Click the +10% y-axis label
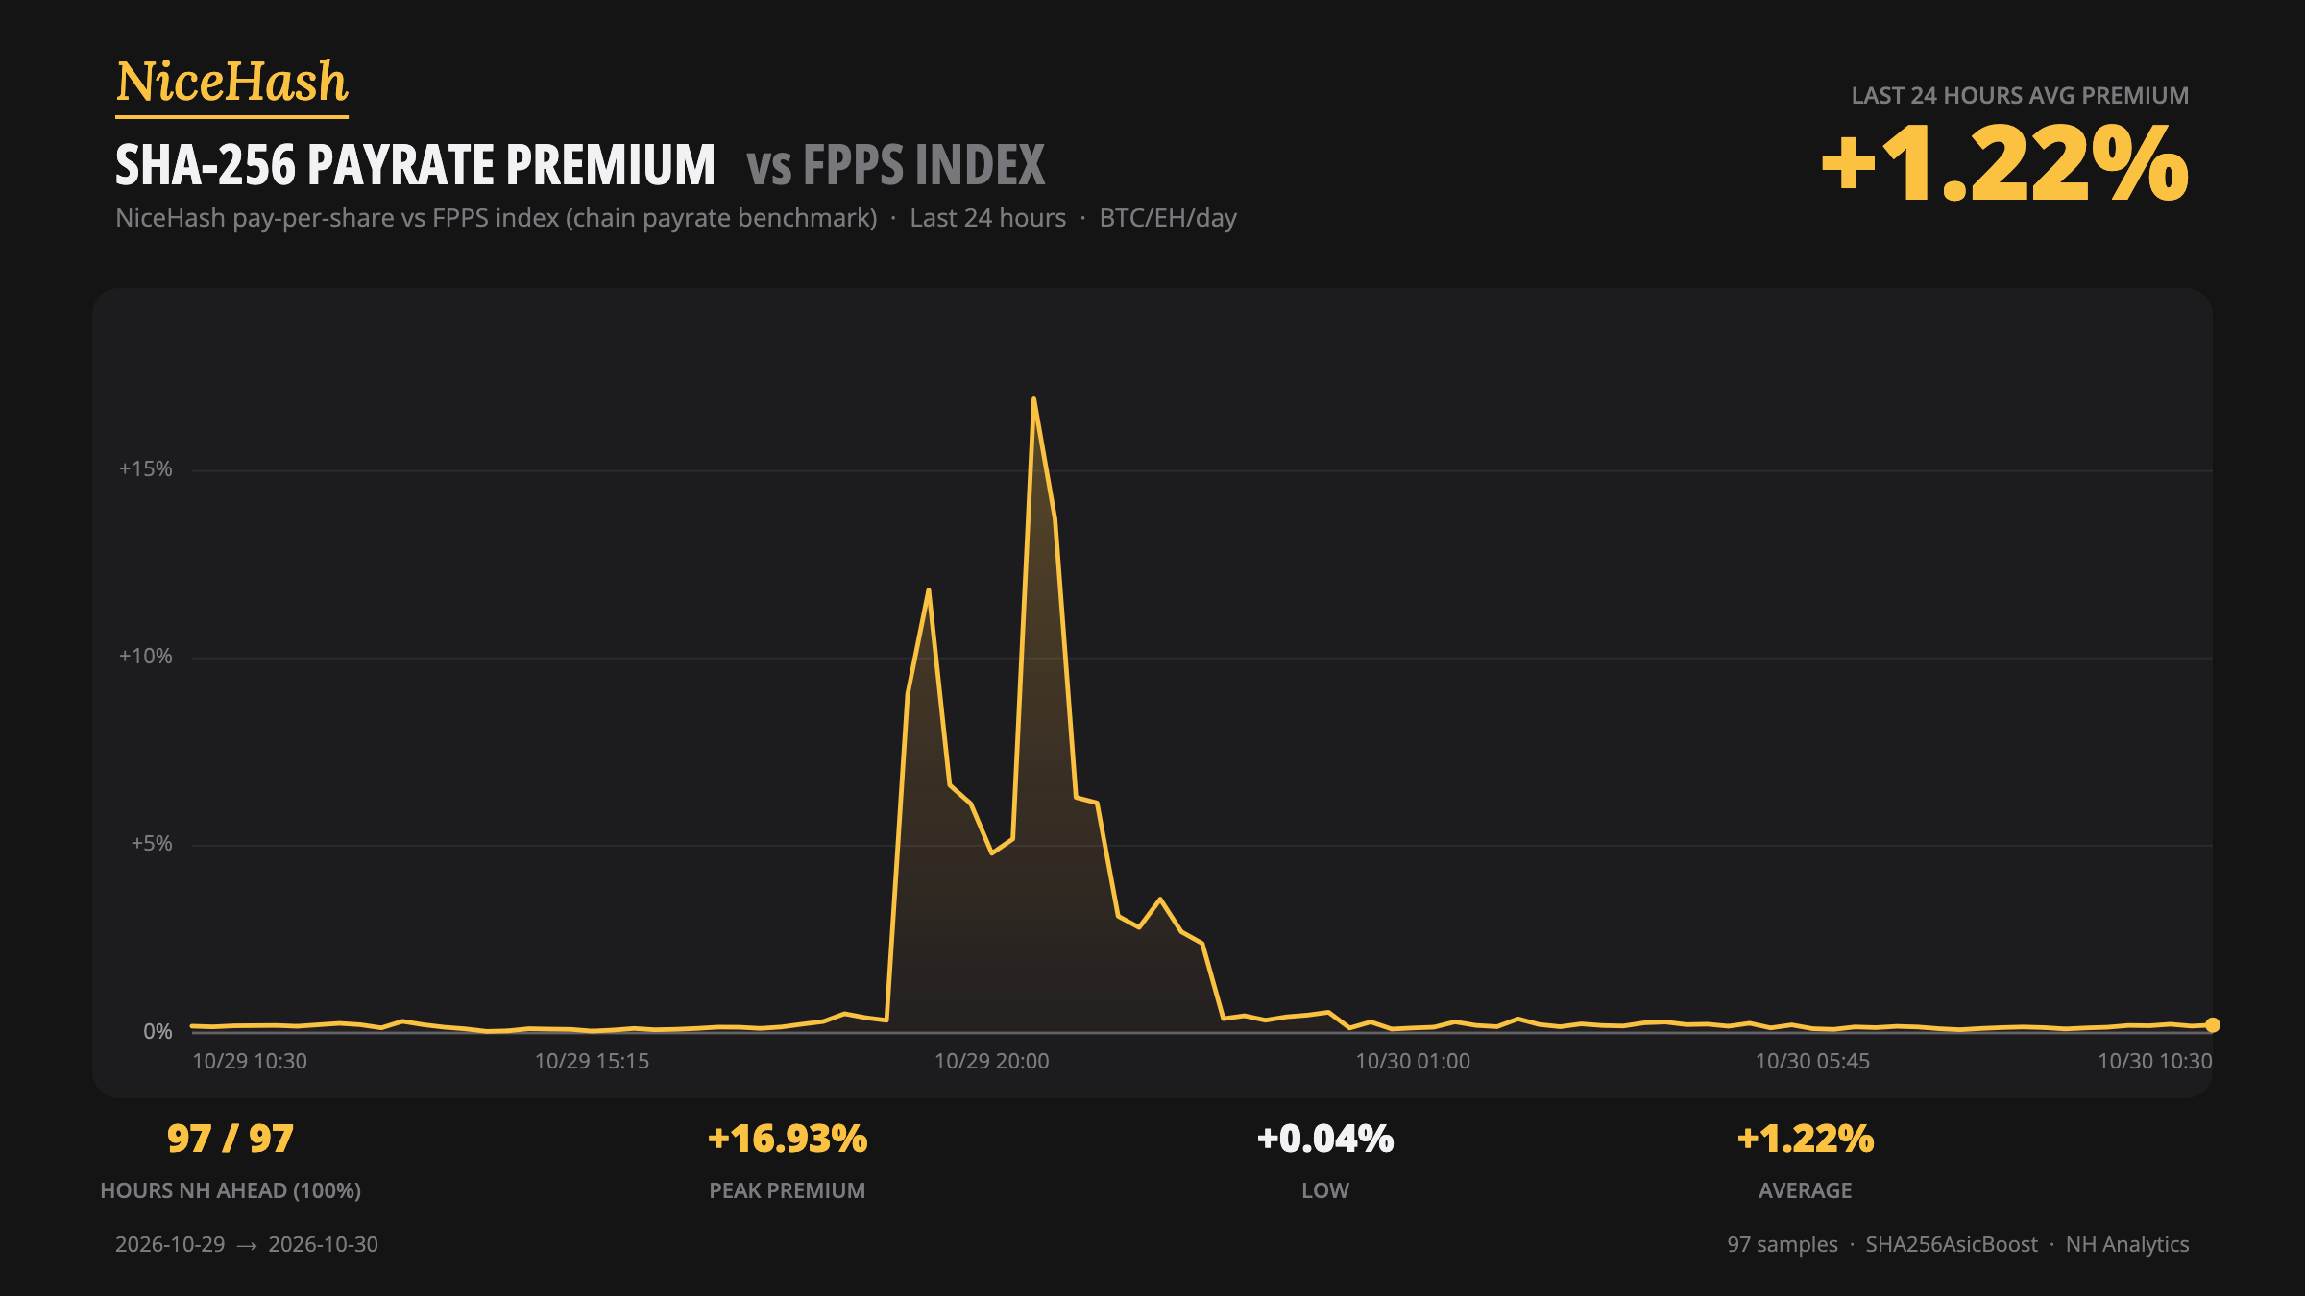 pos(145,657)
